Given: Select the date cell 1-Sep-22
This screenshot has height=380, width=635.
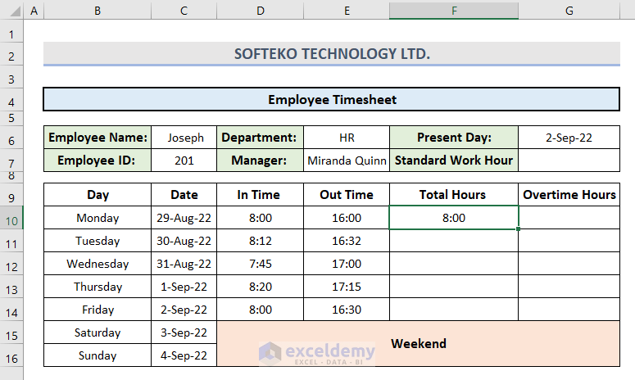Looking at the screenshot, I should [x=184, y=287].
